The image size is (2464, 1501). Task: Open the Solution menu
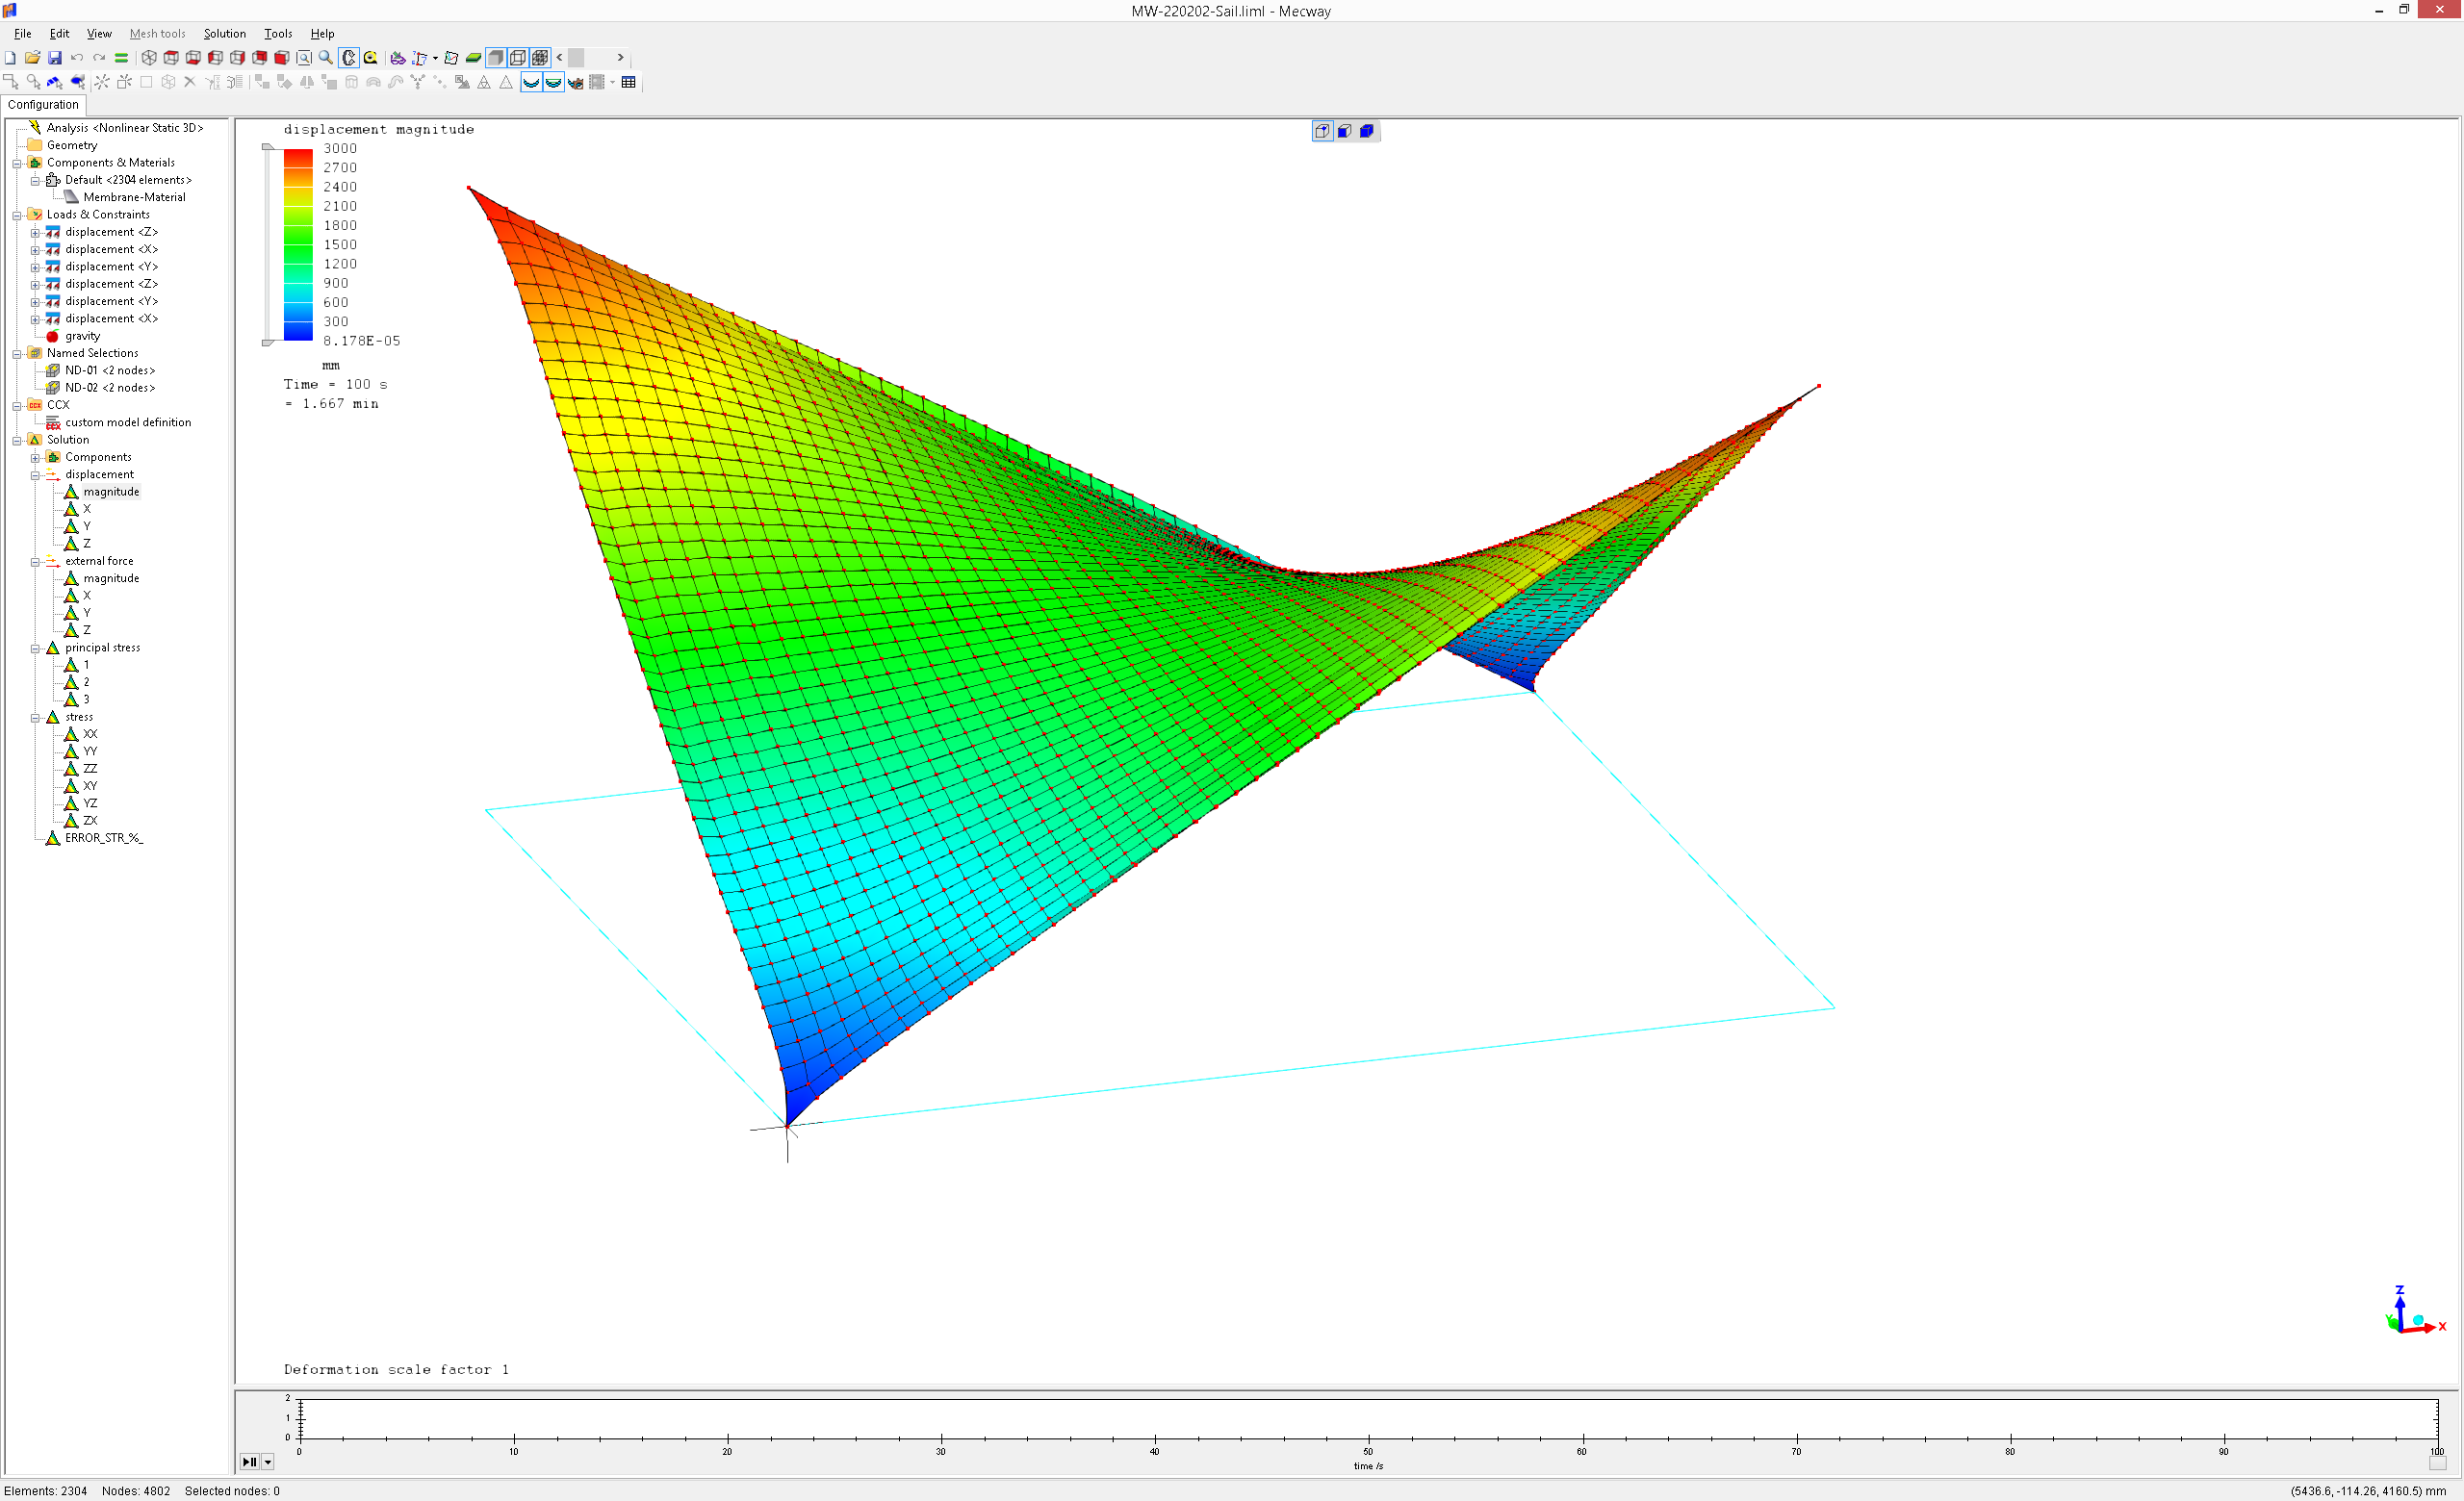tap(225, 34)
